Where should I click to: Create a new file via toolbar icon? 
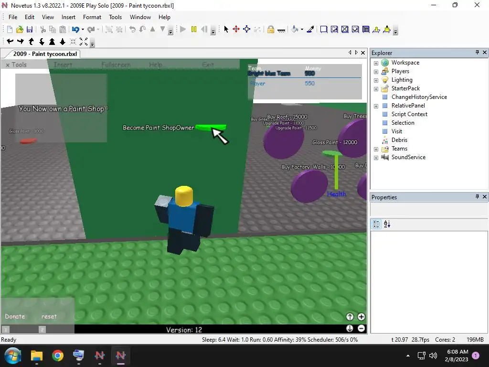click(x=10, y=30)
